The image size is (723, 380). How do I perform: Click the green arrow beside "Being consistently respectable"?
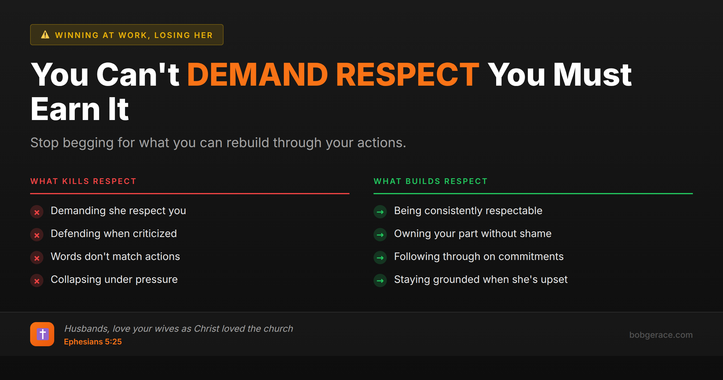click(x=380, y=212)
